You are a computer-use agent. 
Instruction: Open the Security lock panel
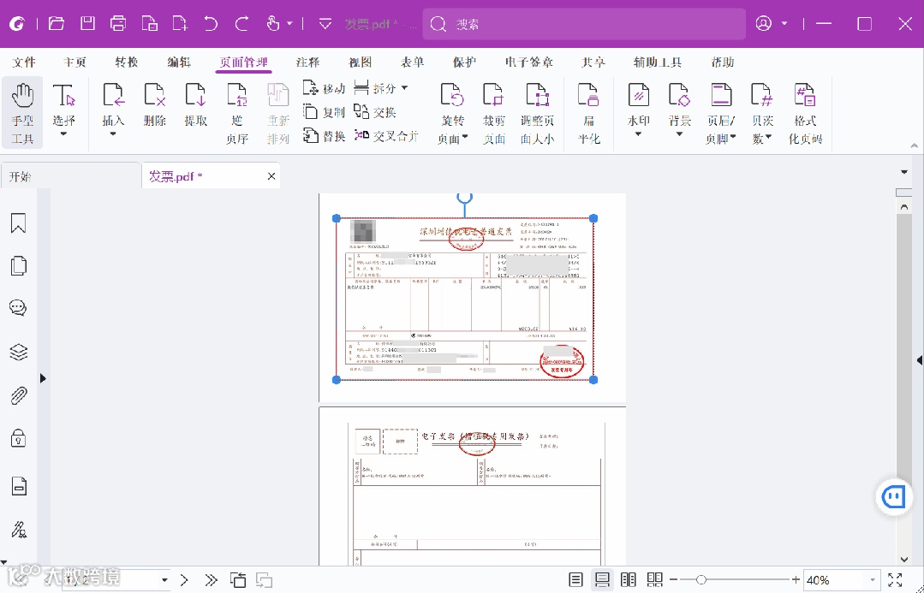click(18, 438)
